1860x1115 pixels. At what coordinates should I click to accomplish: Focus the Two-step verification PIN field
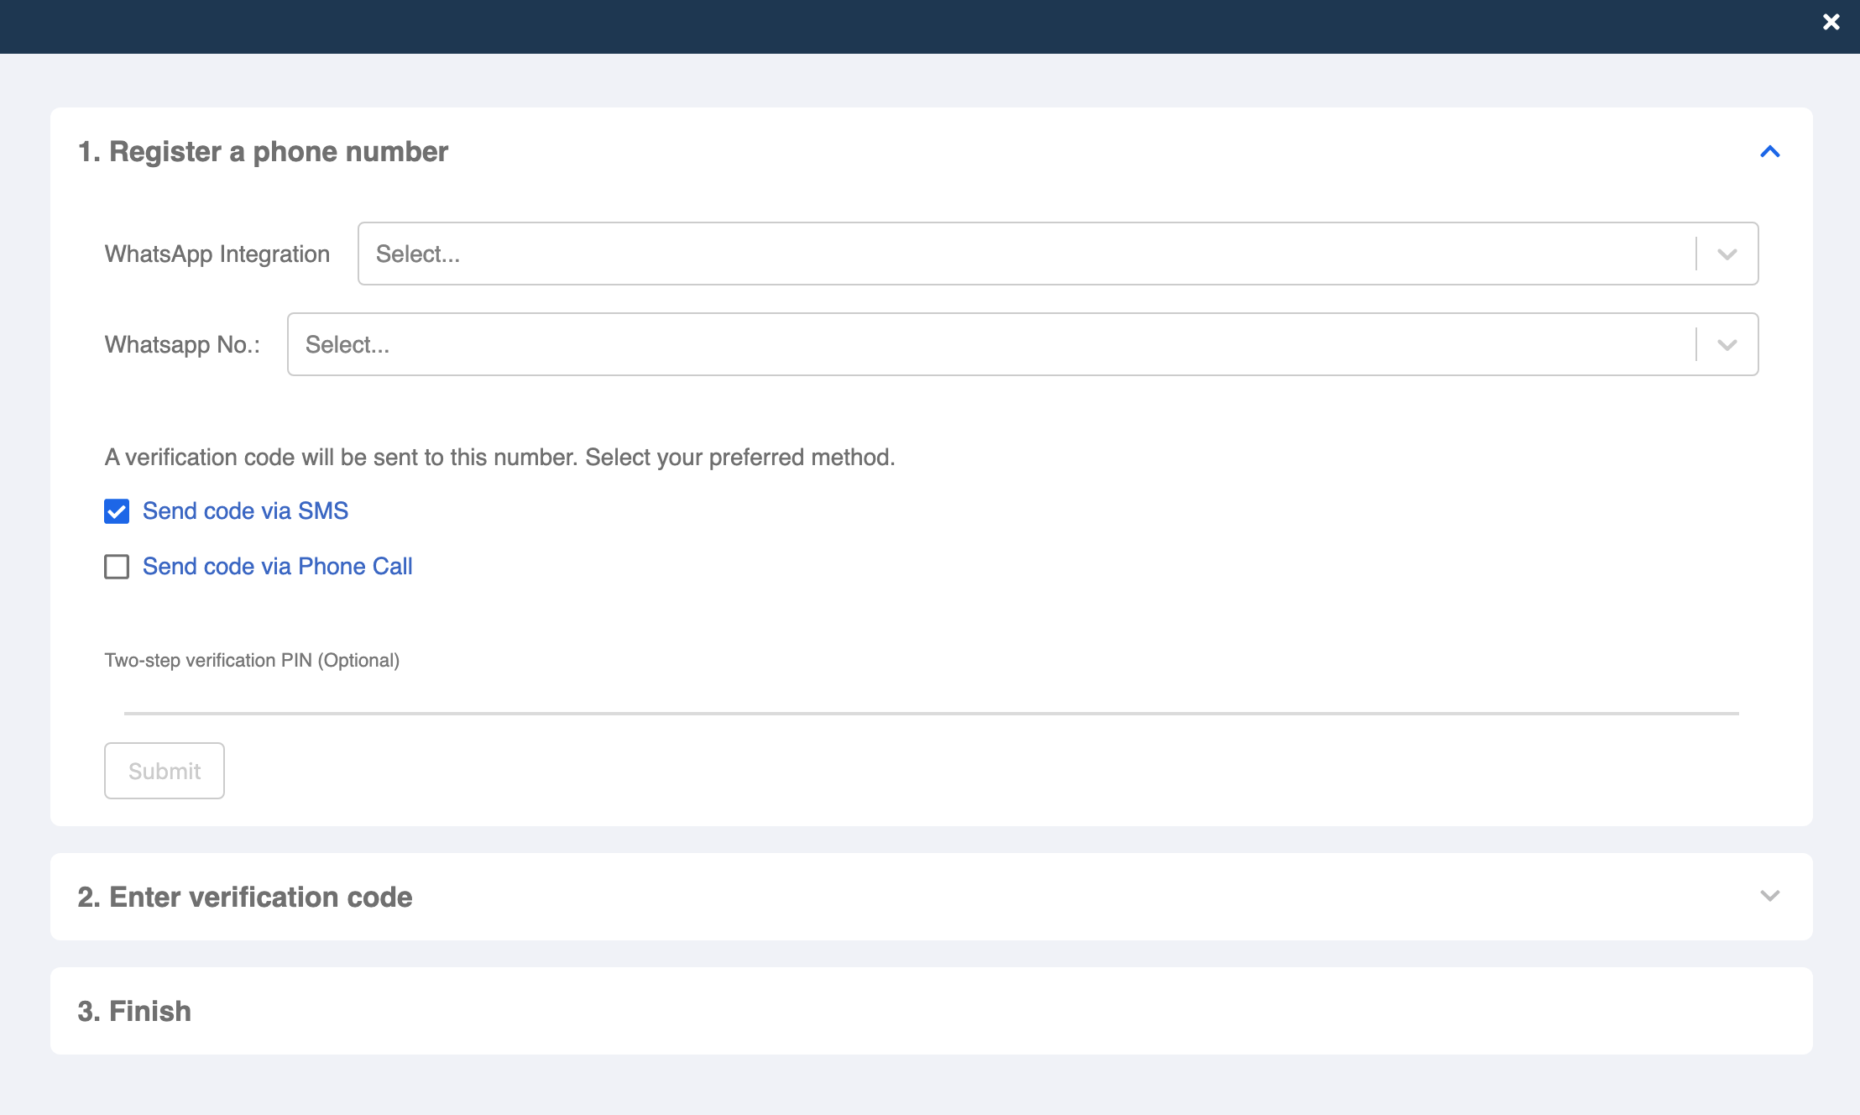pyautogui.click(x=932, y=697)
